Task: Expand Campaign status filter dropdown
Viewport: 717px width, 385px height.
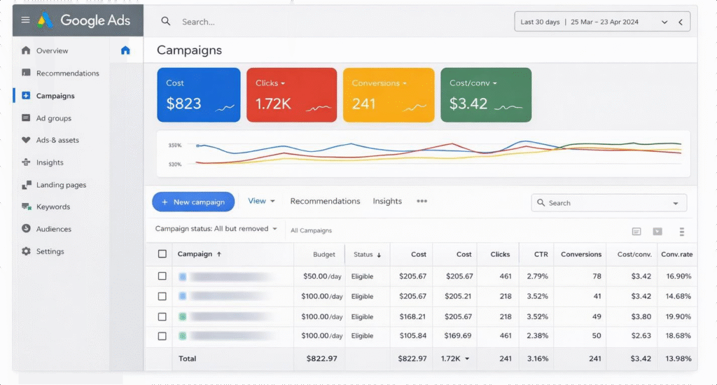Action: click(x=216, y=229)
